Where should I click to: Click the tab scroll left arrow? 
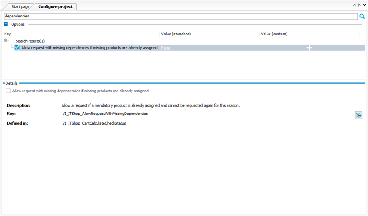[354, 5]
